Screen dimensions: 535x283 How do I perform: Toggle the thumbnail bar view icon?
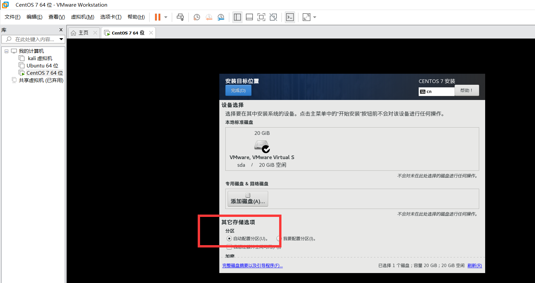tap(250, 17)
